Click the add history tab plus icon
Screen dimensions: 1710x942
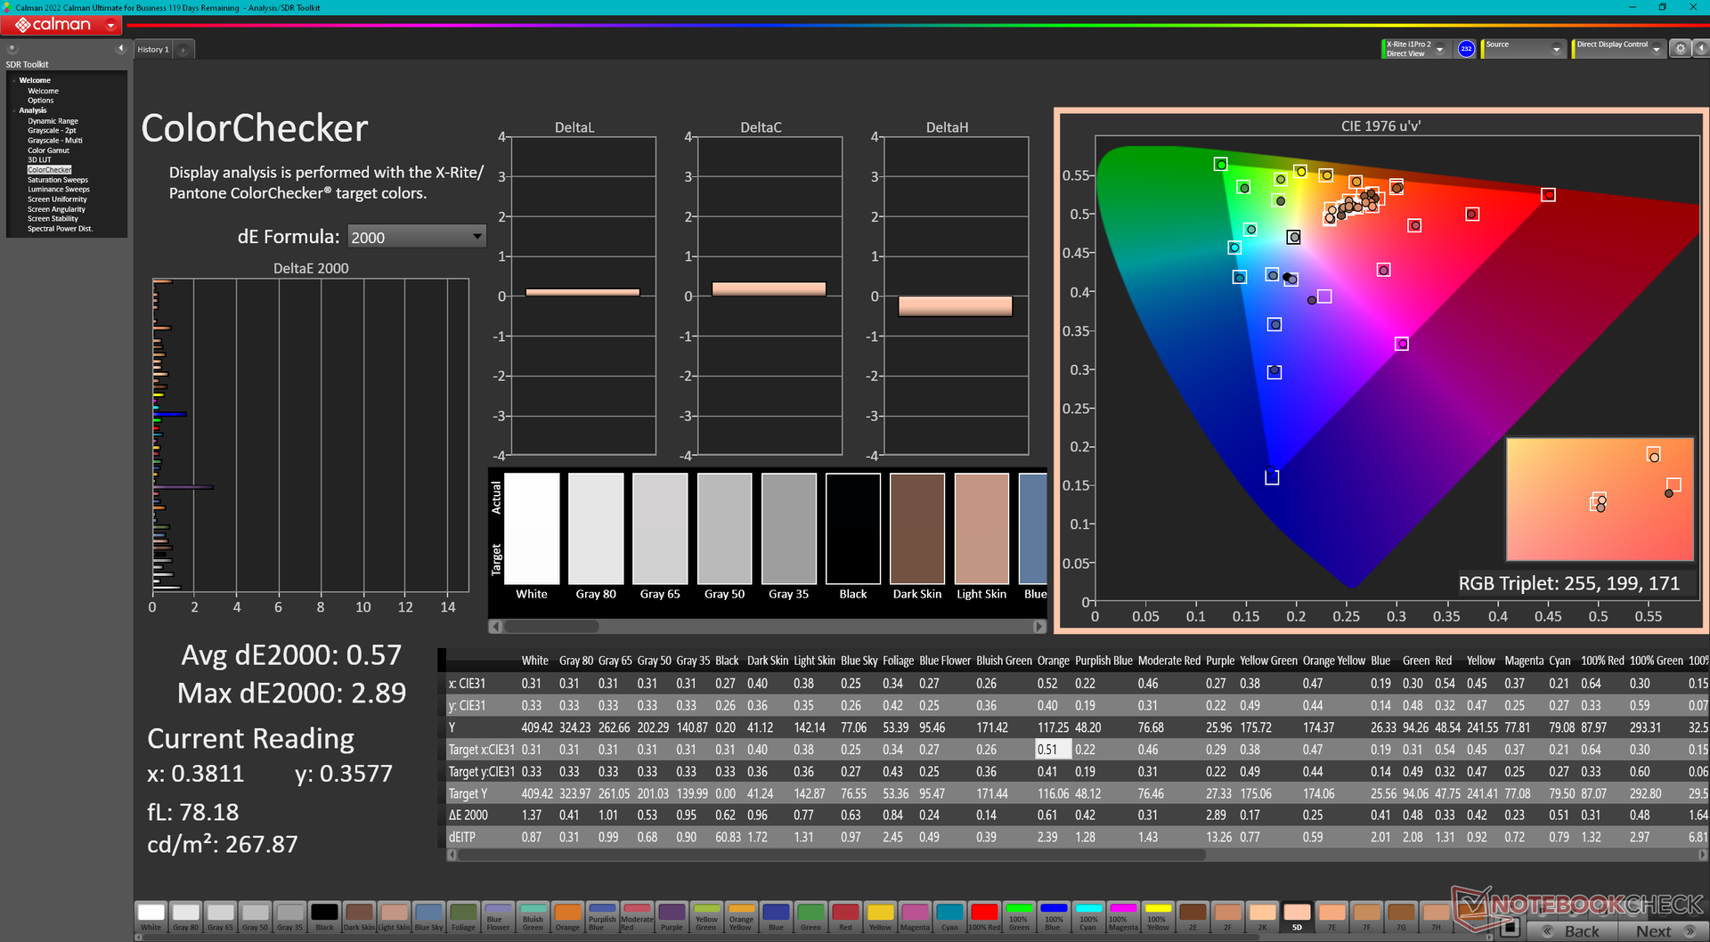click(183, 50)
